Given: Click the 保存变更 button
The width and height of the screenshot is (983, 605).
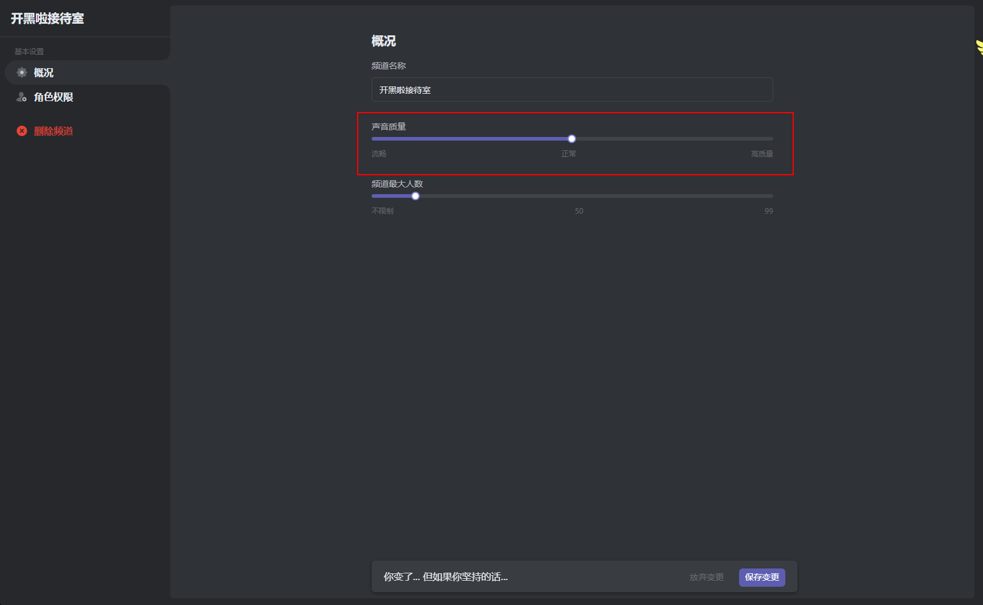Looking at the screenshot, I should tap(762, 577).
